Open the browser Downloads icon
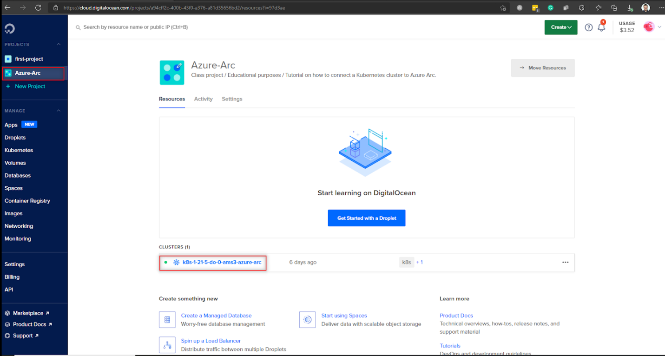Image resolution: width=665 pixels, height=356 pixels. (630, 8)
